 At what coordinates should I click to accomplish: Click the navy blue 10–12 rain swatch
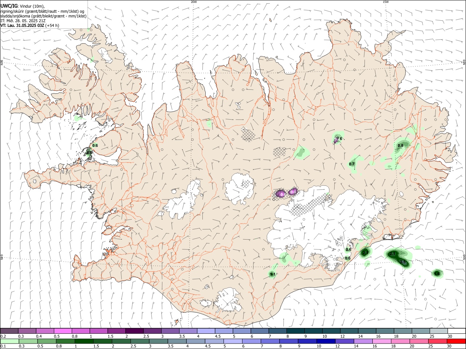tap(326, 341)
